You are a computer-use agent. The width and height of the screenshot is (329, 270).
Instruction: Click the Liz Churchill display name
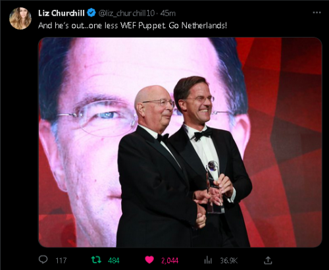pos(61,13)
